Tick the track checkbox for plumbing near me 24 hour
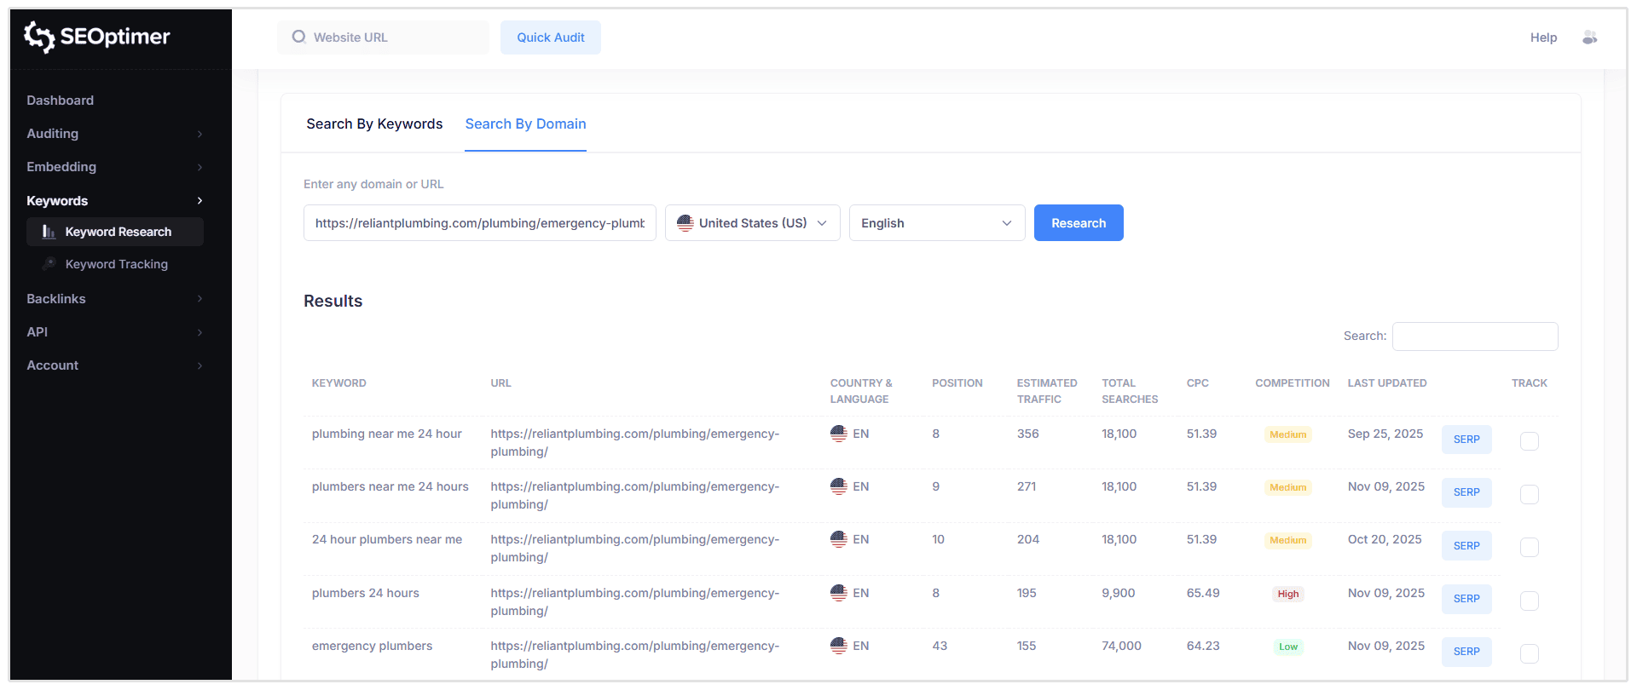 click(1529, 441)
